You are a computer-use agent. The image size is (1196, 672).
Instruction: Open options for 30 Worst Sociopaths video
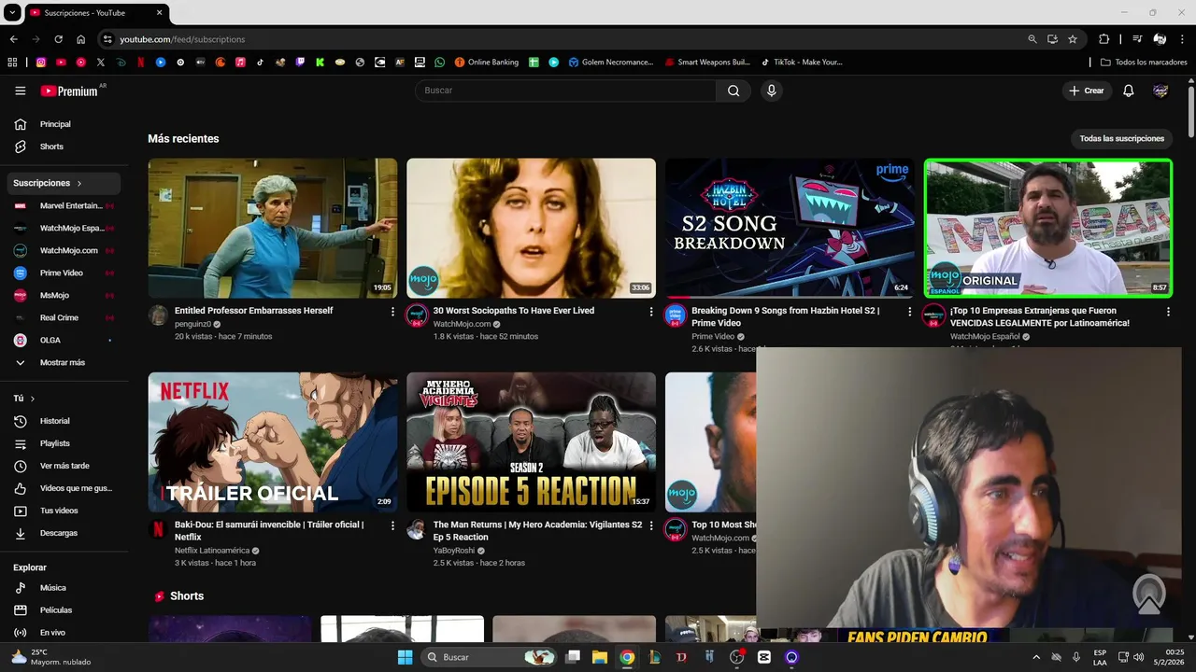point(651,312)
